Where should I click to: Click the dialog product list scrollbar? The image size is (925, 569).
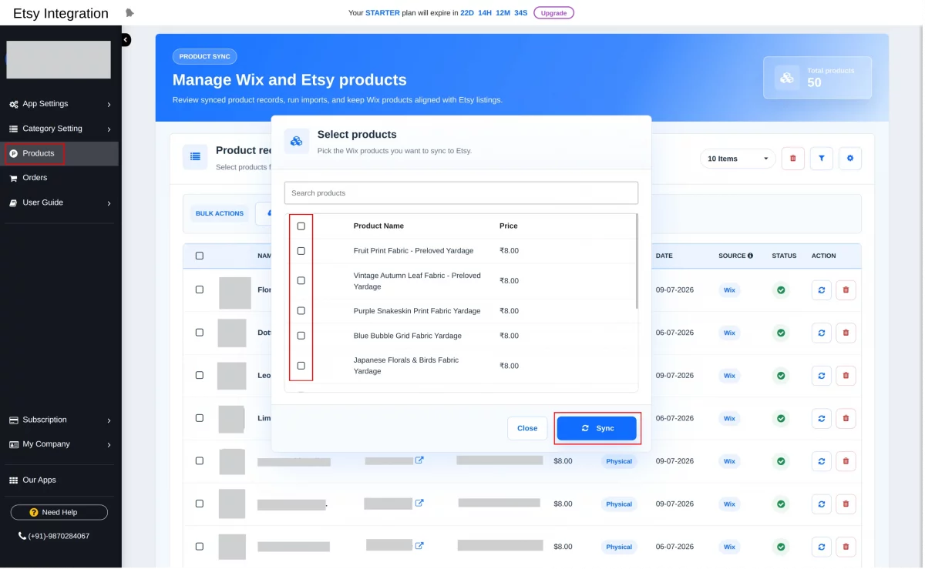[x=637, y=262]
